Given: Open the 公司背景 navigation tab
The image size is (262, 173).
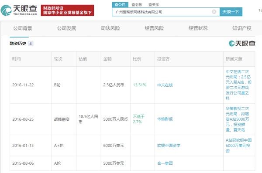Looking at the screenshot, I should tap(23, 28).
